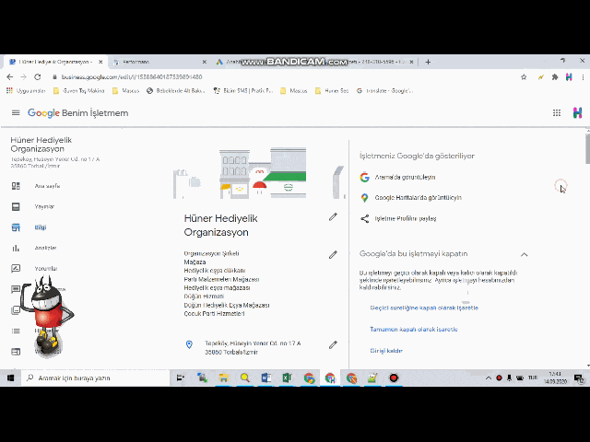View the business on Google Search
The height and width of the screenshot is (442, 590).
tap(405, 177)
